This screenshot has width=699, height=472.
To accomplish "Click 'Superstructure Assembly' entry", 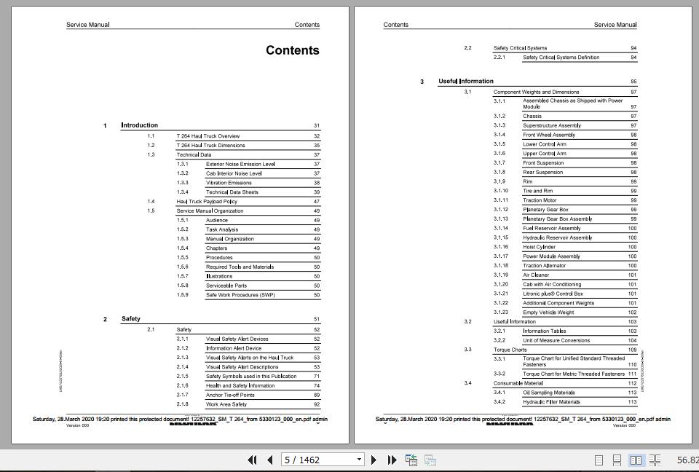I will tap(552, 126).
